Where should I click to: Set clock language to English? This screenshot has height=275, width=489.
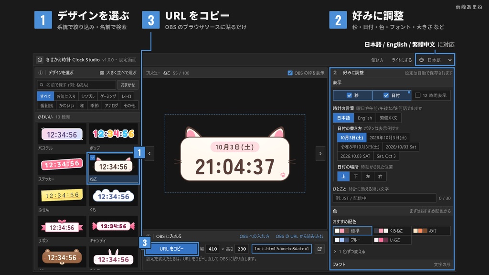click(365, 118)
